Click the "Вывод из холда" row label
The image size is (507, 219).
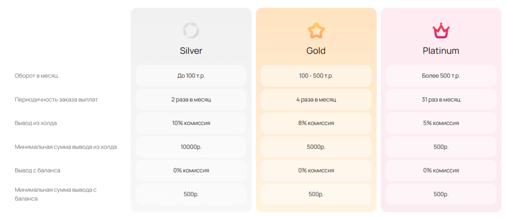36,123
